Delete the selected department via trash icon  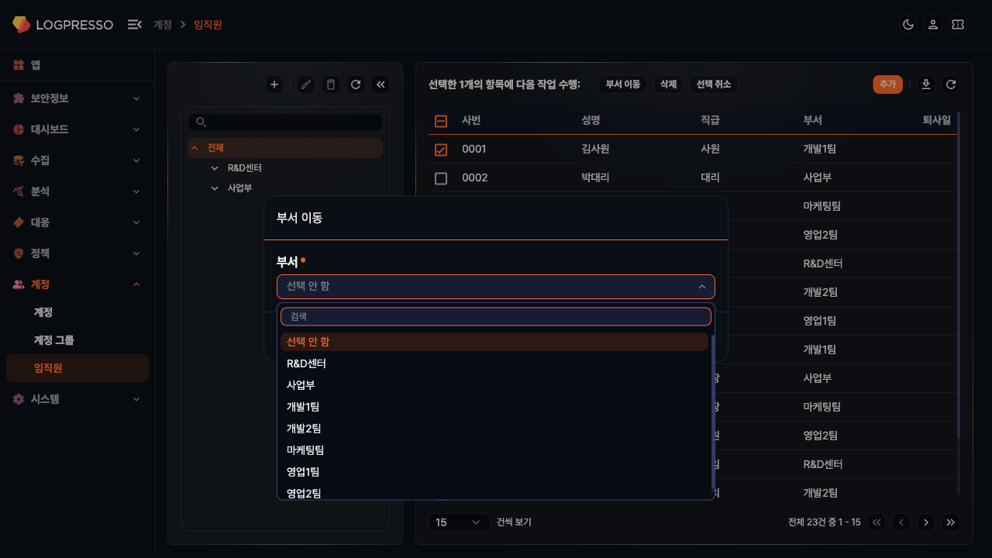(x=330, y=84)
